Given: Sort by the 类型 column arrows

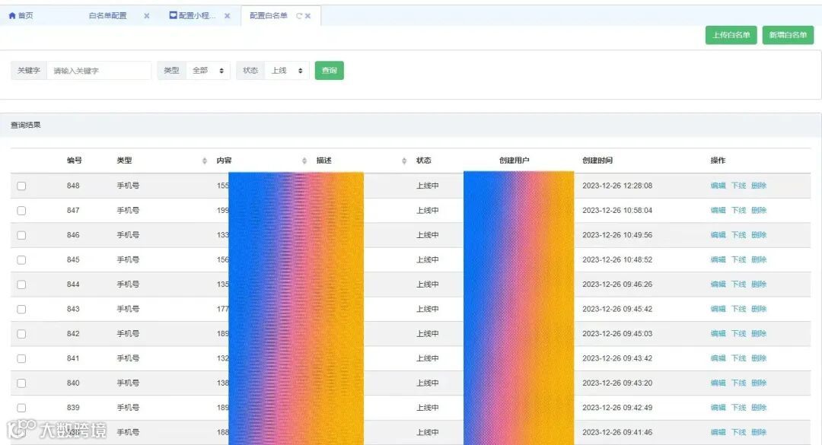Looking at the screenshot, I should (205, 161).
